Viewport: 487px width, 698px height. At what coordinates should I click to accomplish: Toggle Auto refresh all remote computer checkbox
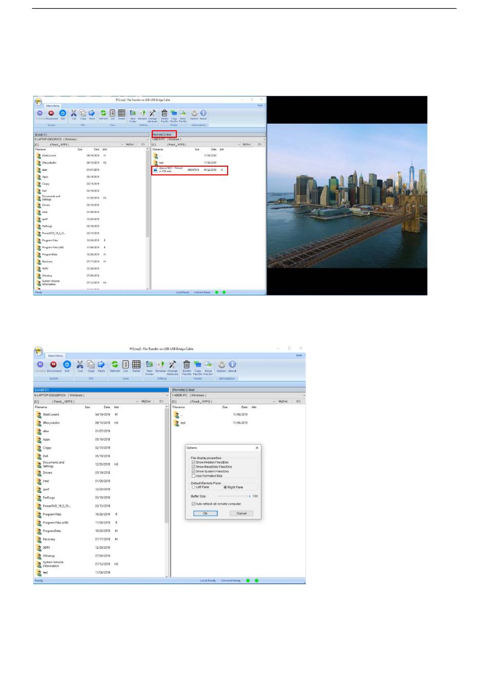193,504
